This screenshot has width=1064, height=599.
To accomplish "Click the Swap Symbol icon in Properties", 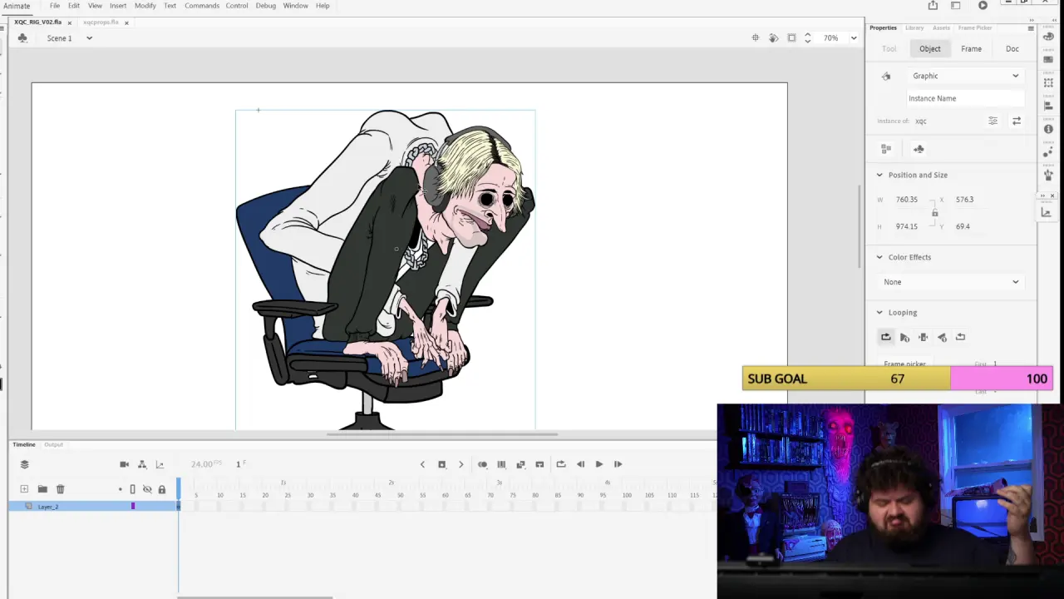I will coord(1017,121).
